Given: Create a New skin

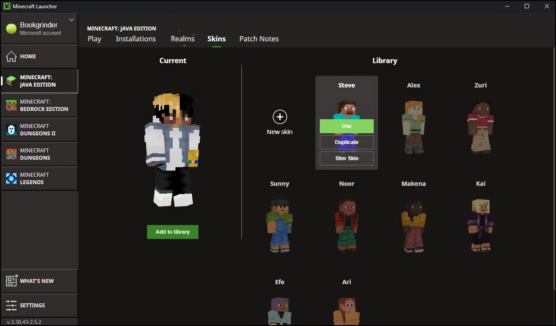Looking at the screenshot, I should coord(279,121).
